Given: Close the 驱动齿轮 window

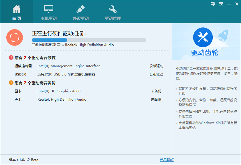Looking at the screenshot, I should [x=237, y=4].
